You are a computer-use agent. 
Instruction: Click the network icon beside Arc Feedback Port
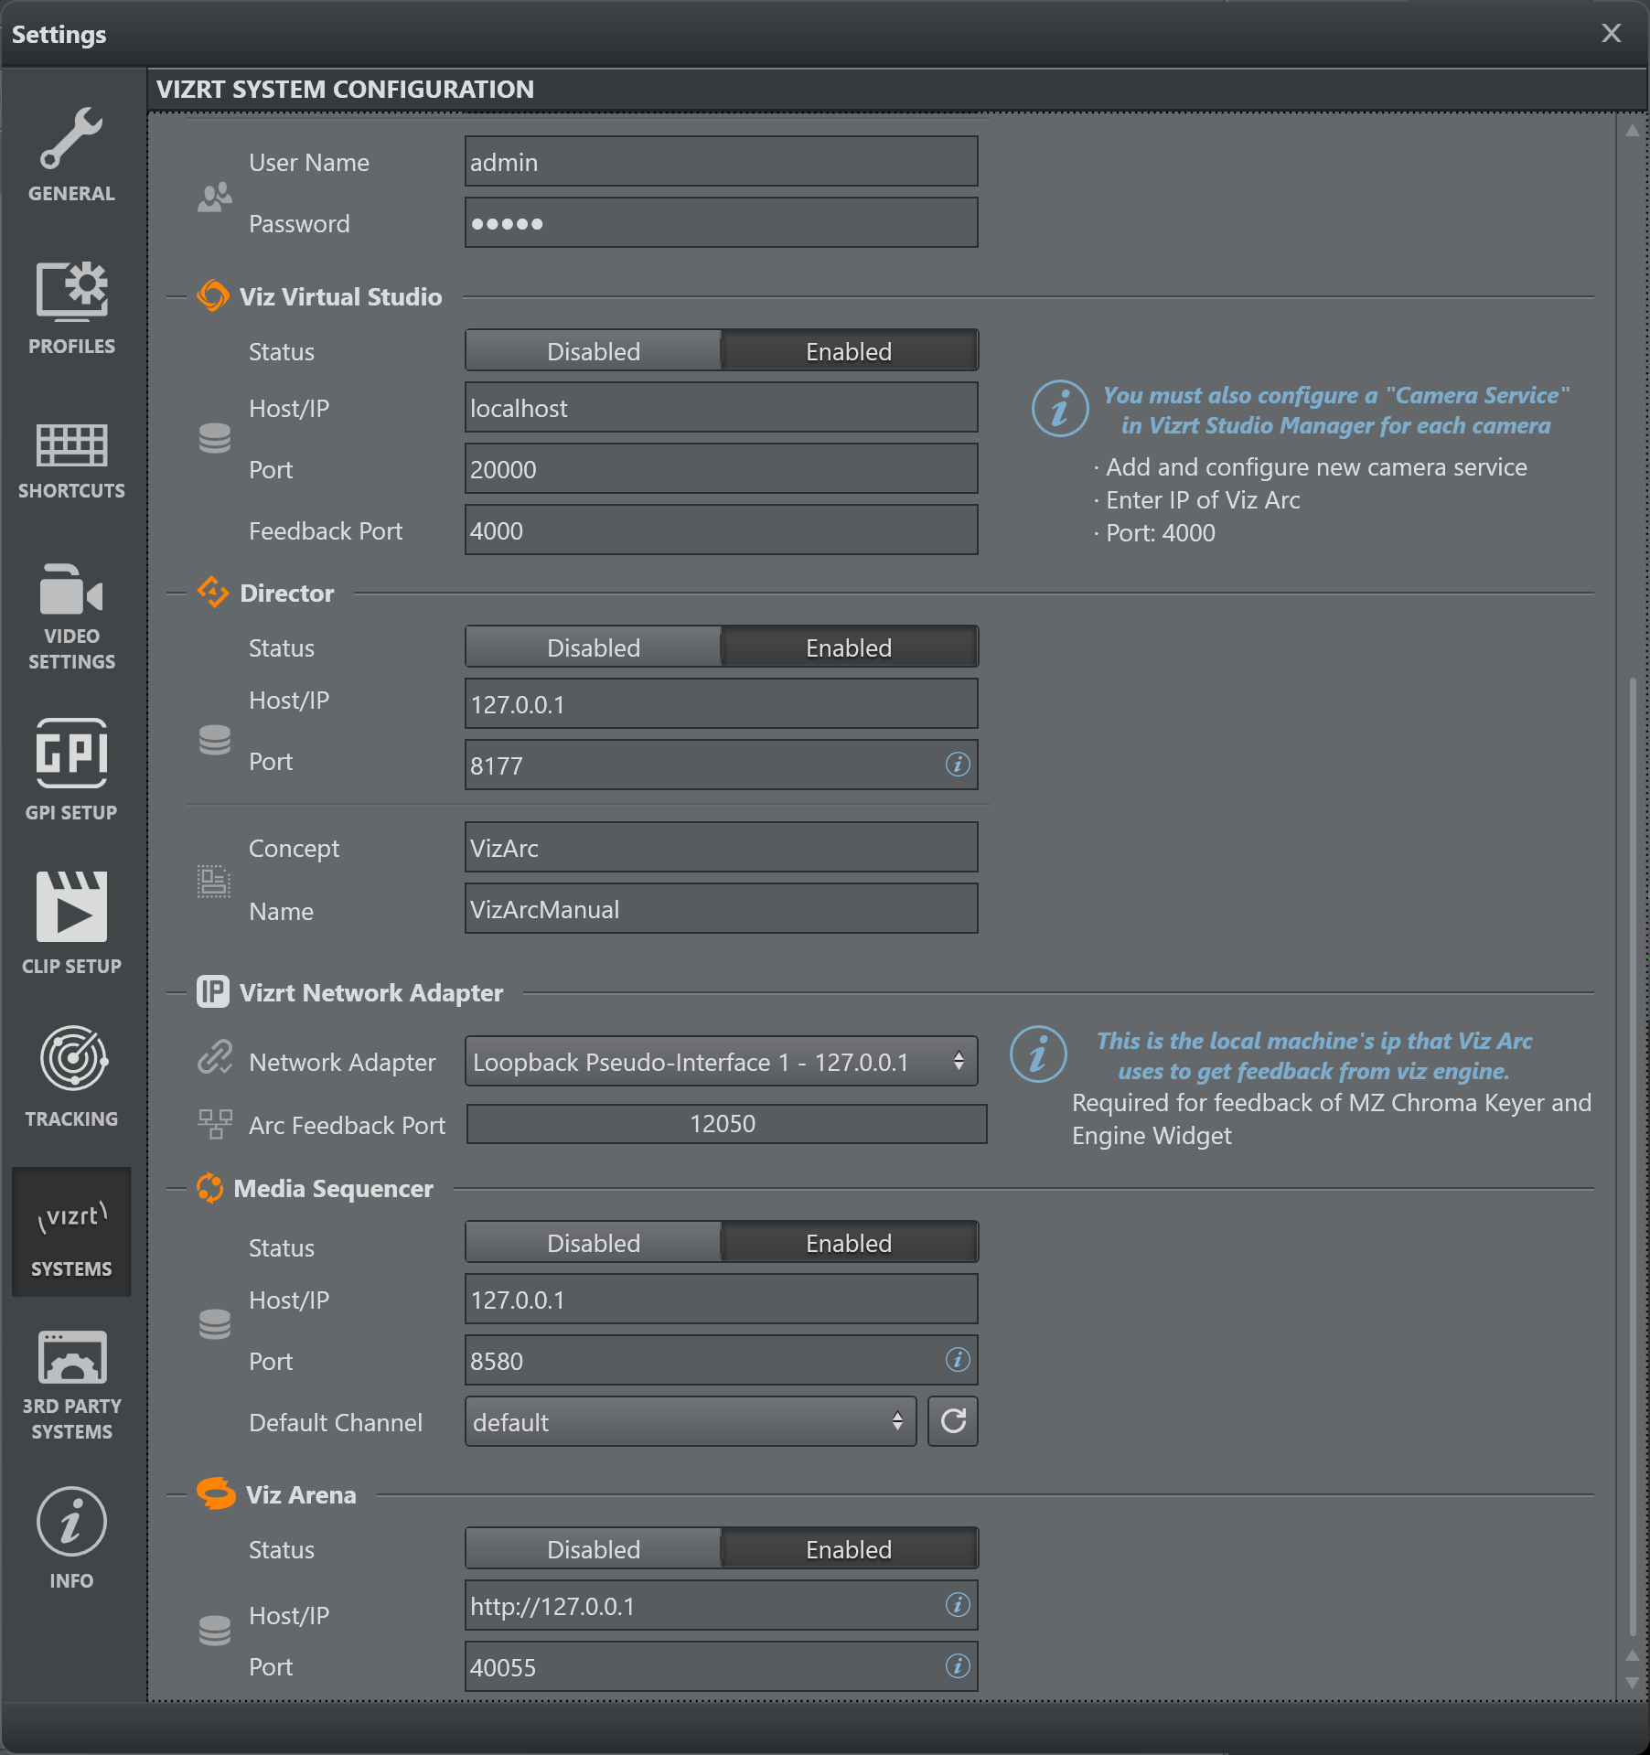point(215,1124)
